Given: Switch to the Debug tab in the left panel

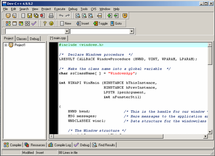Looking at the screenshot, I should tap(34, 39).
